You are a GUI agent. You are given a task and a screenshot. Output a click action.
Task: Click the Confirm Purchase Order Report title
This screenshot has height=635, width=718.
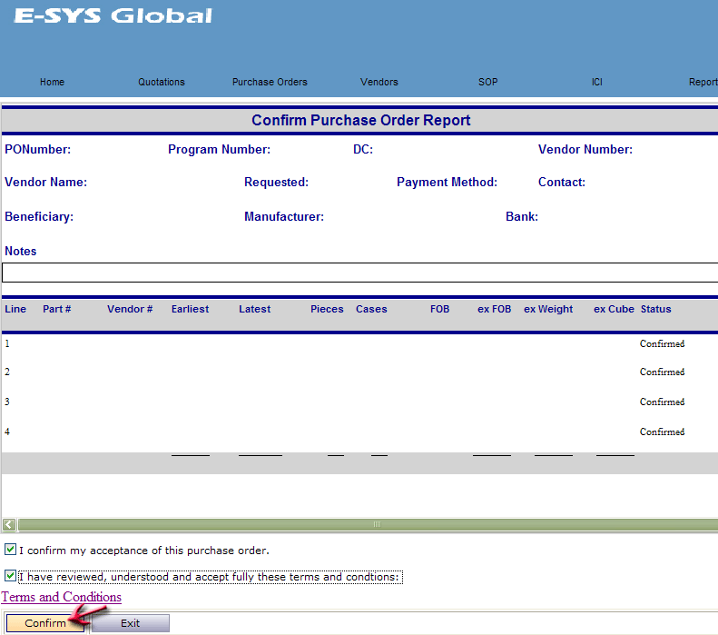361,120
